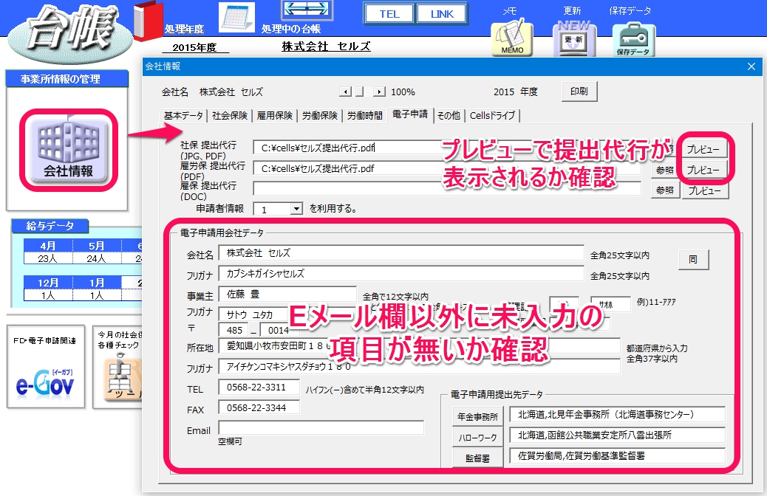Click the 2015年度 processing year text
767x496 pixels.
coord(194,47)
